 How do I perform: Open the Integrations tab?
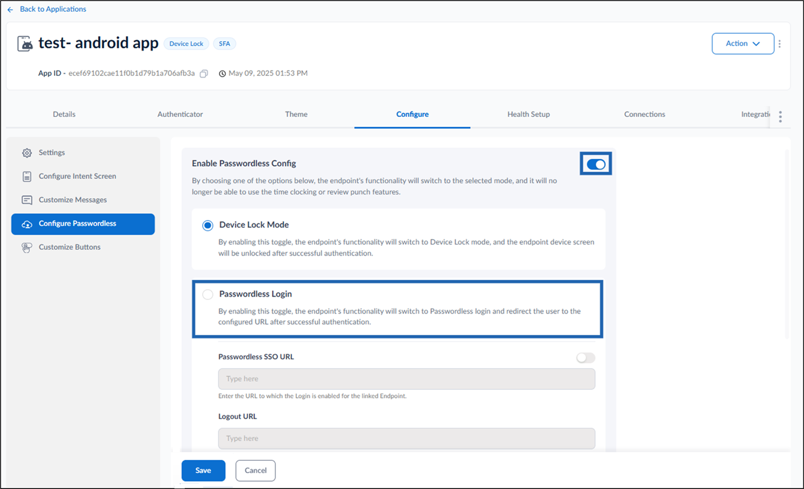(755, 114)
